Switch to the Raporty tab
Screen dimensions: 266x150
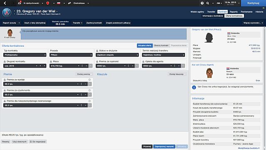tap(234, 12)
